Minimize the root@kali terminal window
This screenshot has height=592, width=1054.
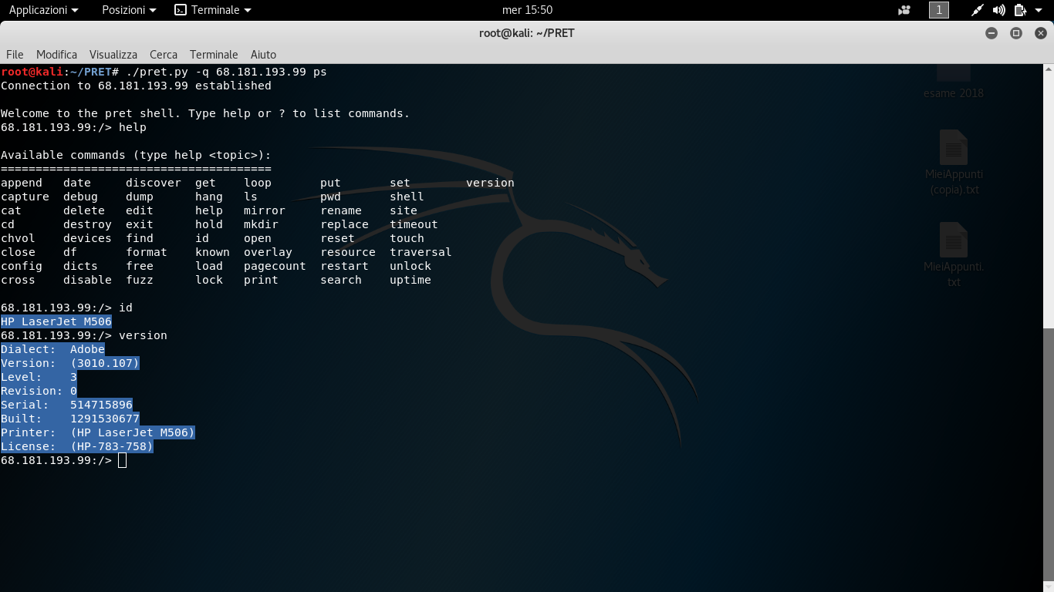pyautogui.click(x=992, y=33)
